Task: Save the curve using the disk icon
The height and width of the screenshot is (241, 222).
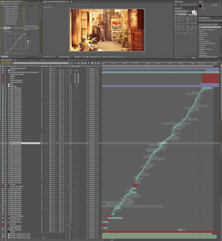Action: [28, 44]
